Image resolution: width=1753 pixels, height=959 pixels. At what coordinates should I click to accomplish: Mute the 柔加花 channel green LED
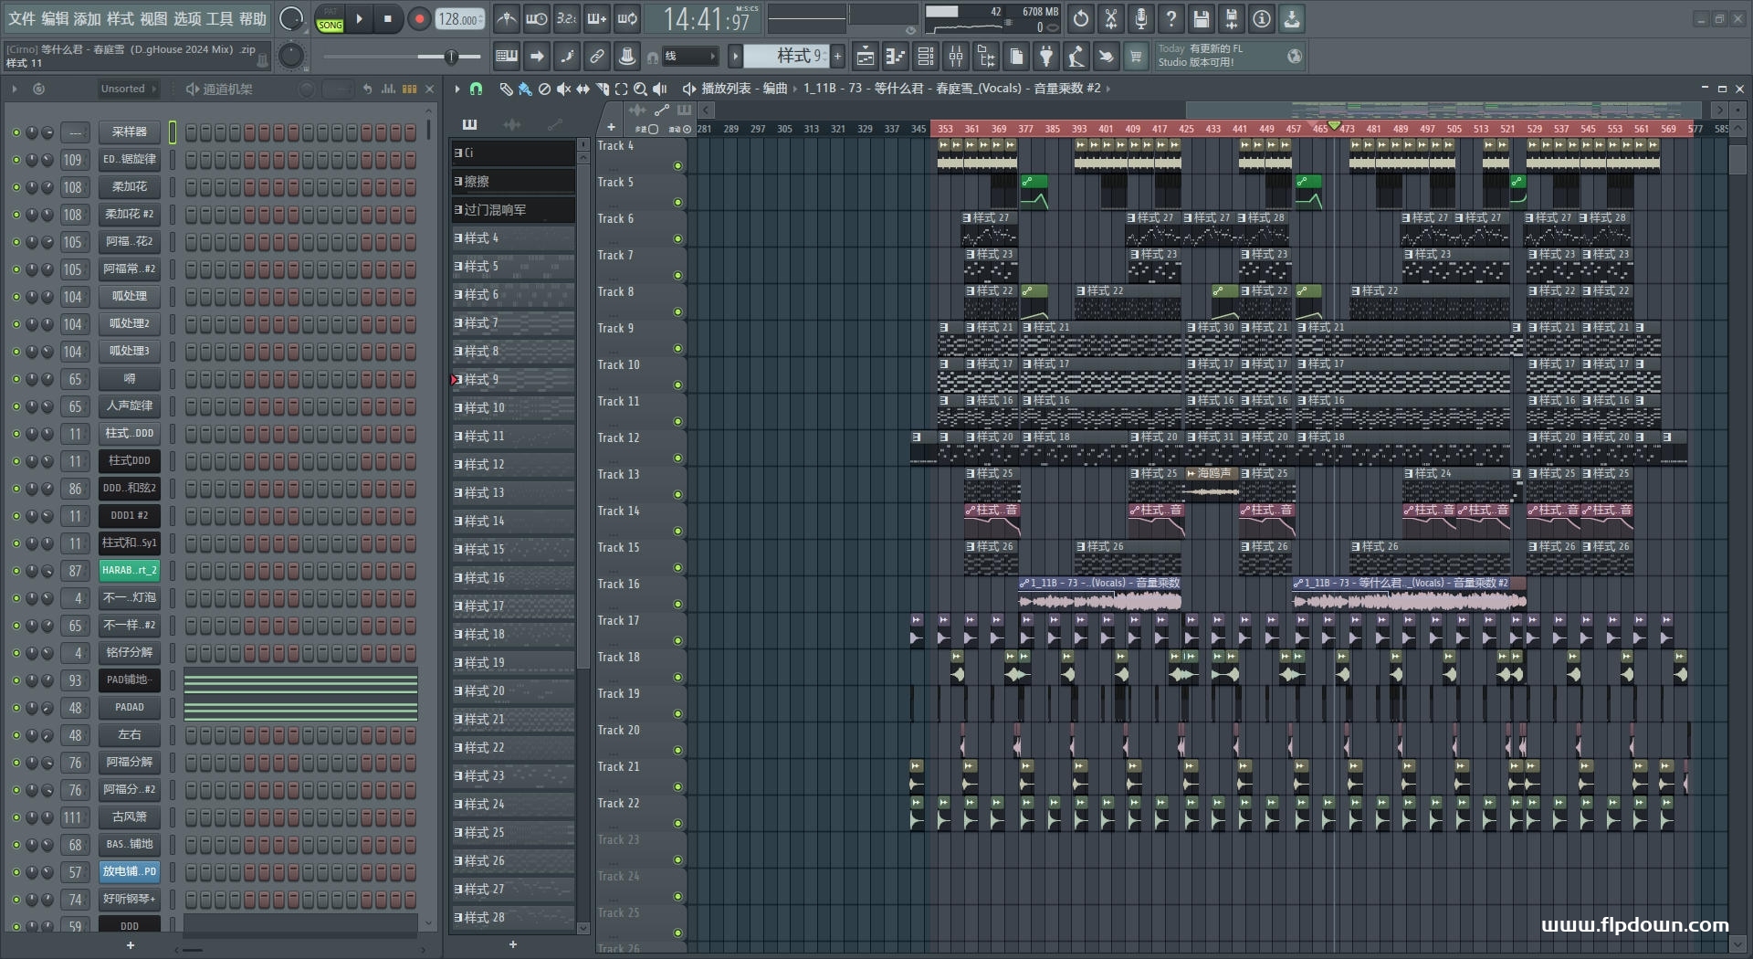pos(16,187)
